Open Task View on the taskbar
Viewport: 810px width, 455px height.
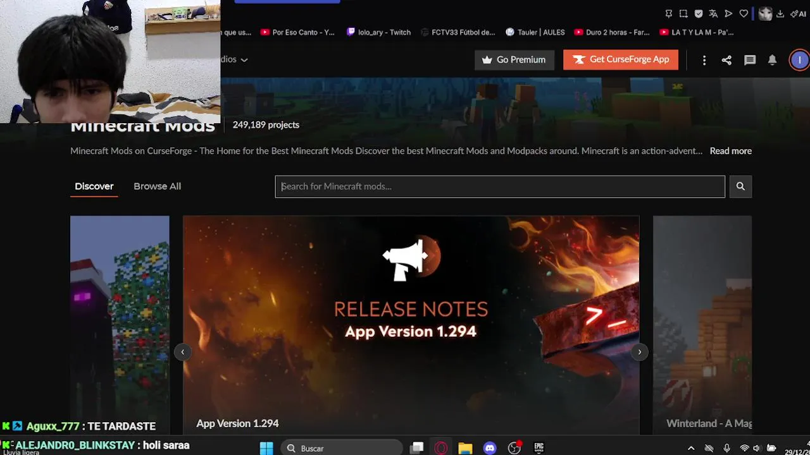416,448
